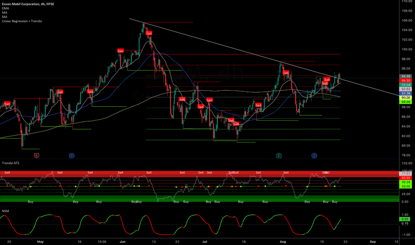Click the teal 94.04 price tag

[405, 85]
